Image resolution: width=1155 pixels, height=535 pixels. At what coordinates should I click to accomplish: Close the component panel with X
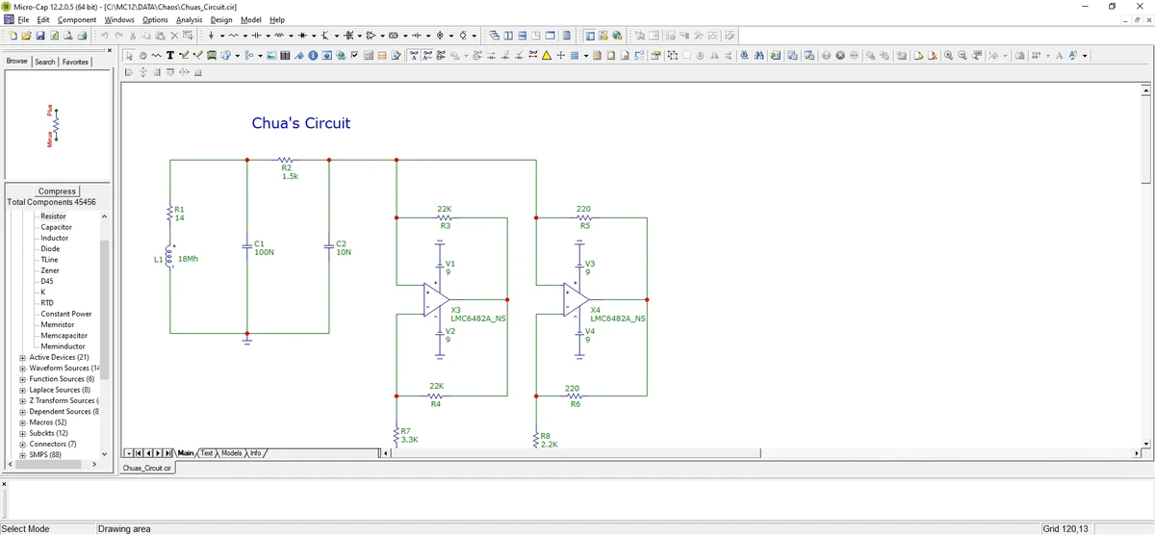[110, 50]
